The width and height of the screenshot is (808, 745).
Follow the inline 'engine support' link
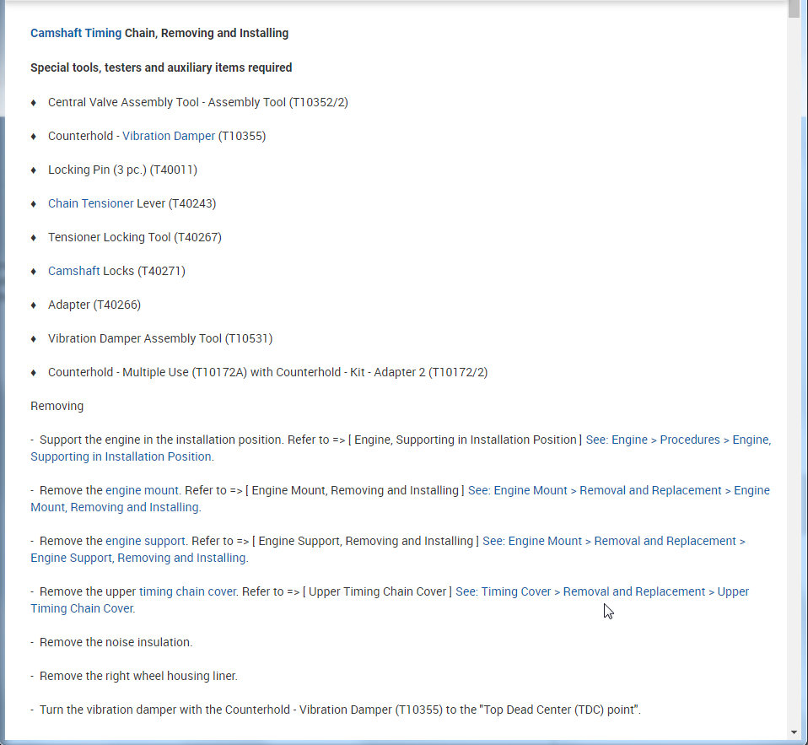145,541
